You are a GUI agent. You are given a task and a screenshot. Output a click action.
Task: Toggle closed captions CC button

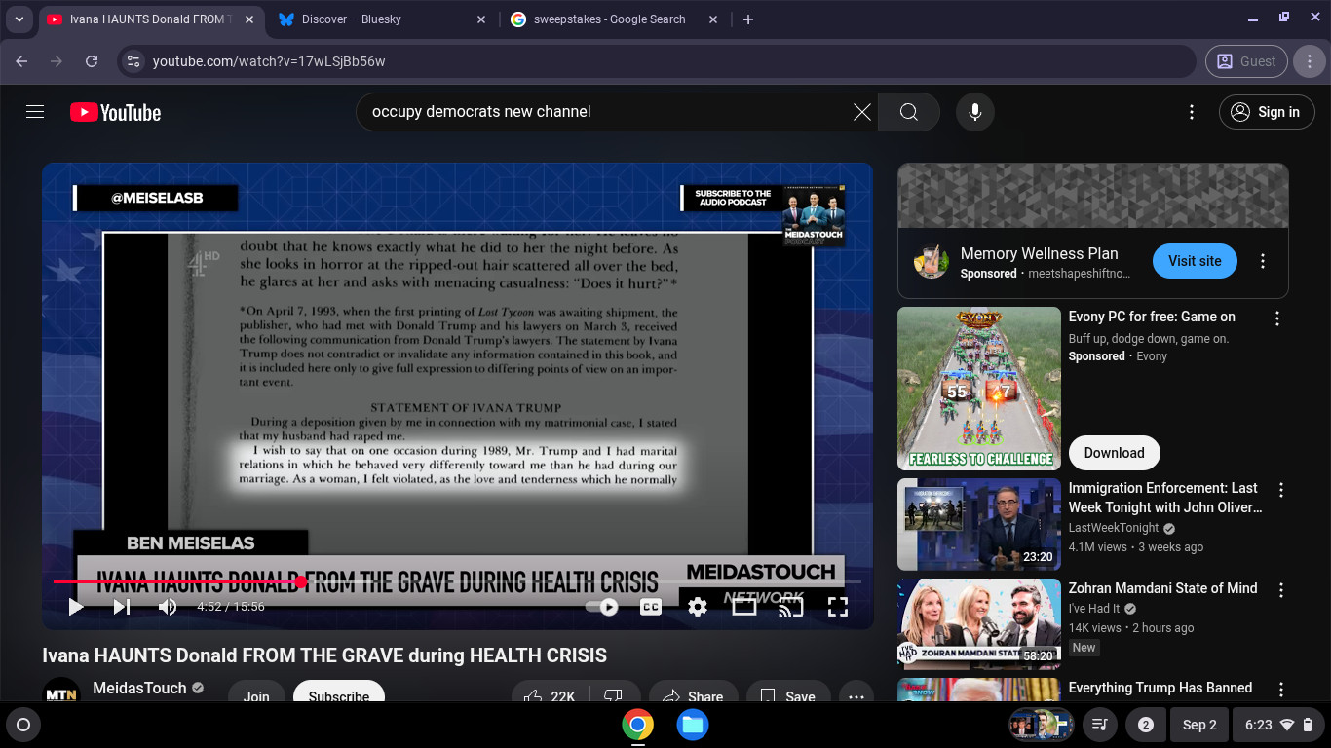tap(650, 607)
